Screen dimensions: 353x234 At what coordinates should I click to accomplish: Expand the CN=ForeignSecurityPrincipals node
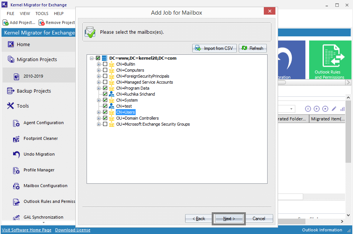point(99,76)
